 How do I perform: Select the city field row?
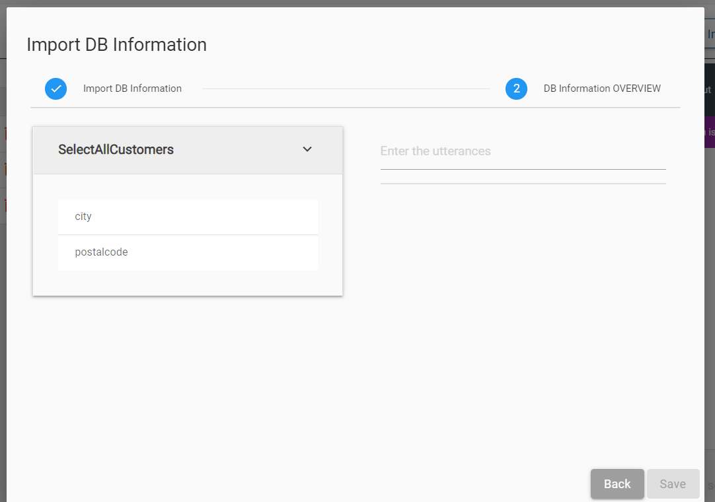[x=188, y=217]
